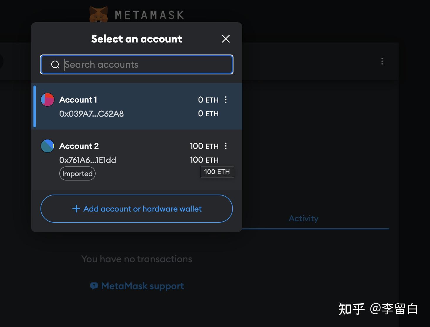Open Account 1 options menu
Viewport: 430px width, 327px height.
(x=226, y=100)
